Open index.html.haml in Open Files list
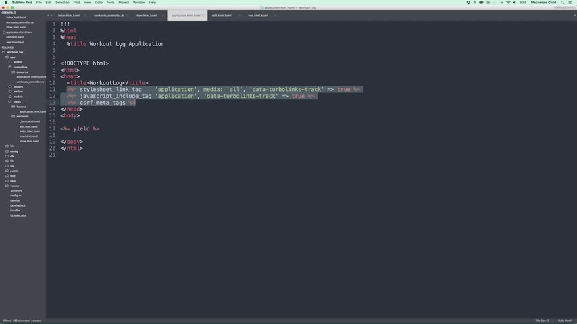 pyautogui.click(x=16, y=18)
